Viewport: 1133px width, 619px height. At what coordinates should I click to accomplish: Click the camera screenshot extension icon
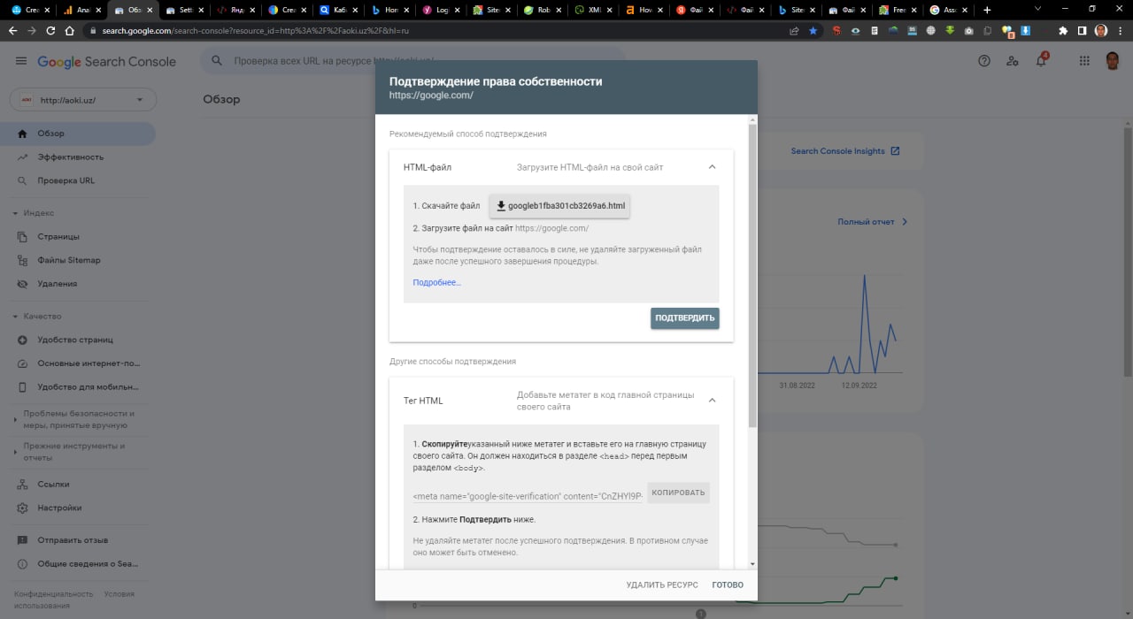pyautogui.click(x=969, y=30)
